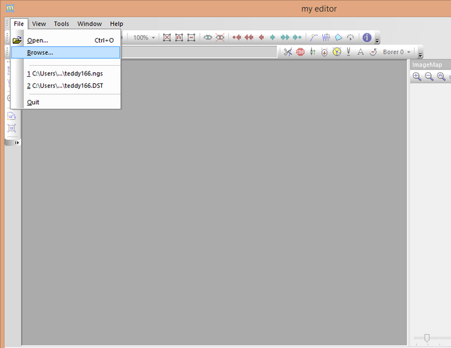This screenshot has width=451, height=348.
Task: Open the Borer 0 dropdown
Action: click(x=397, y=52)
